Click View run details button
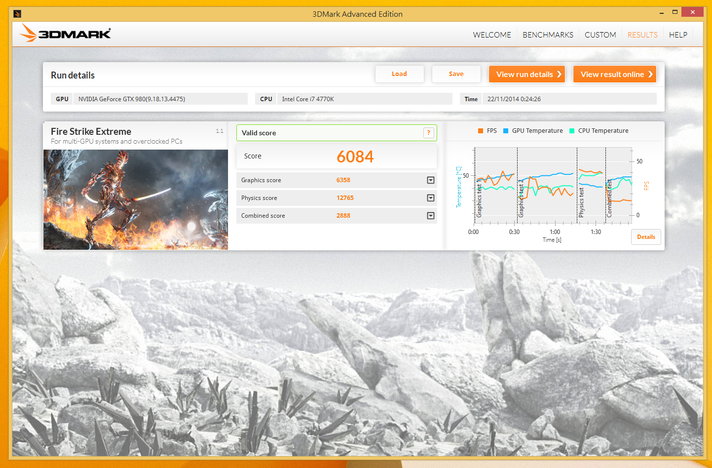The image size is (712, 468). coord(527,74)
